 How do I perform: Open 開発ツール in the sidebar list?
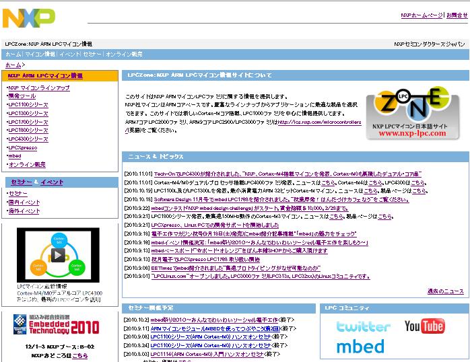click(22, 96)
